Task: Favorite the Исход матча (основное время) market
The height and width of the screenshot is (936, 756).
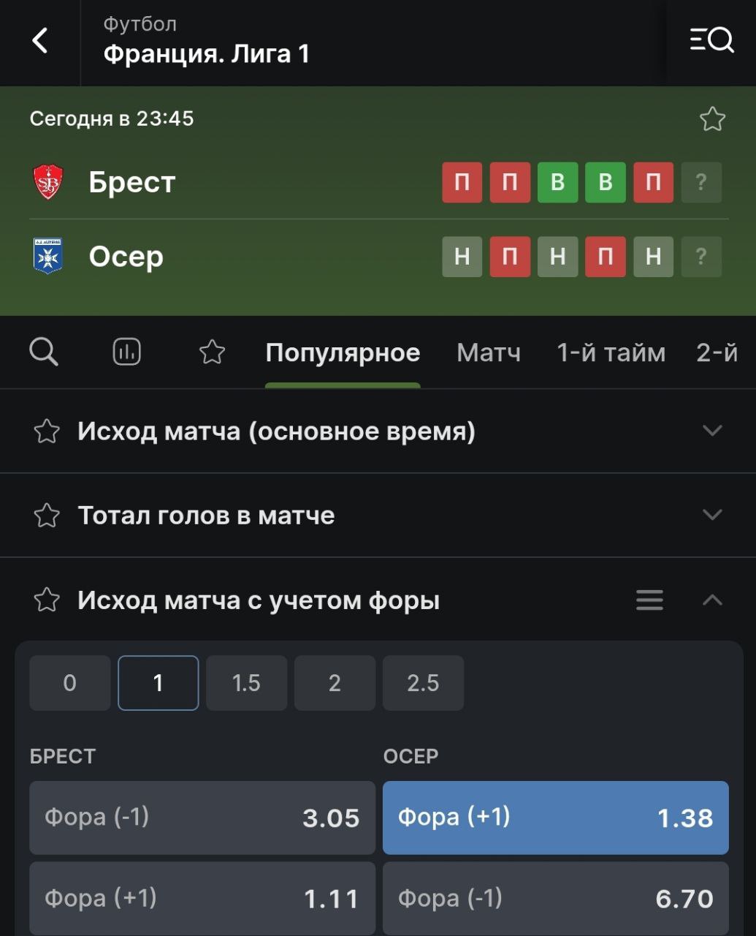Action: coord(47,431)
